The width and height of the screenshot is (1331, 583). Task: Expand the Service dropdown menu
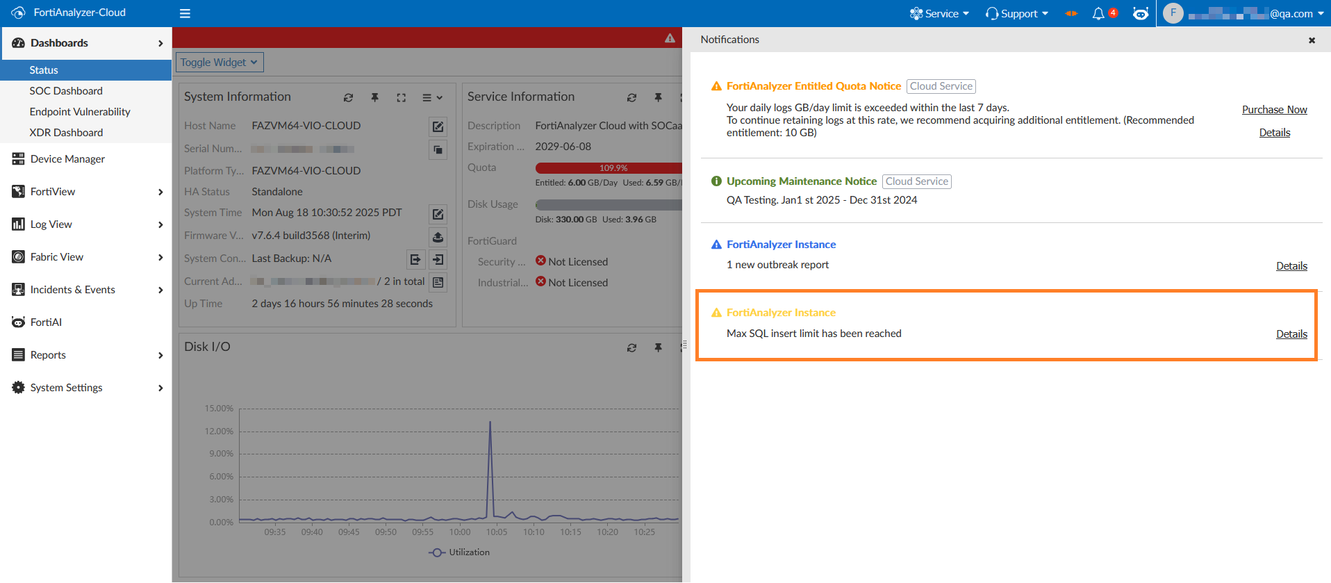[940, 14]
